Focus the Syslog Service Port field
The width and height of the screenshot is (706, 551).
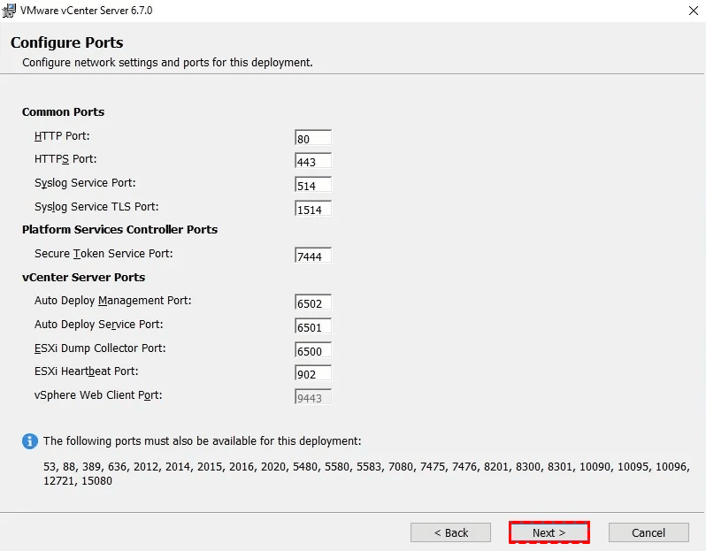click(313, 185)
